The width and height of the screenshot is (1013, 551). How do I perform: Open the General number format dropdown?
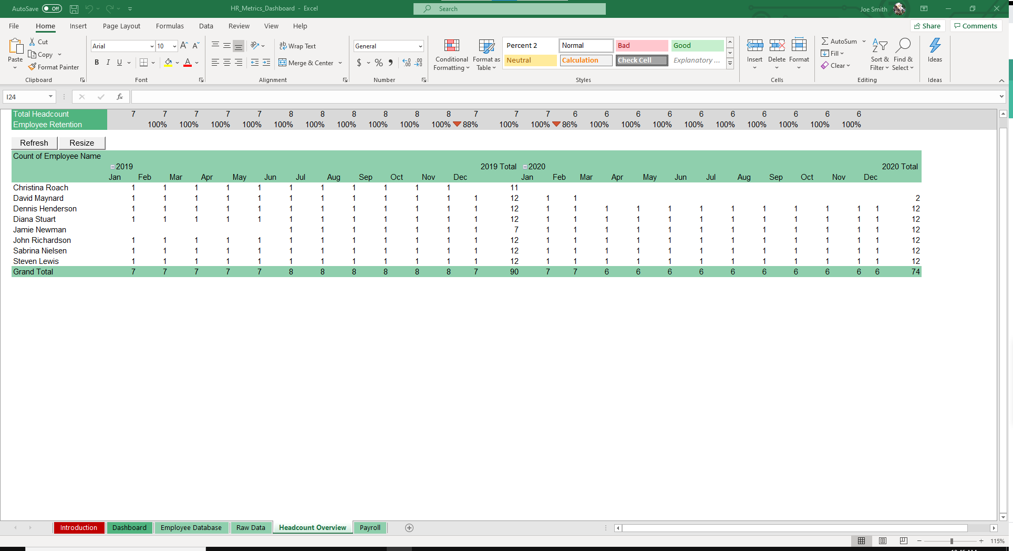(420, 46)
